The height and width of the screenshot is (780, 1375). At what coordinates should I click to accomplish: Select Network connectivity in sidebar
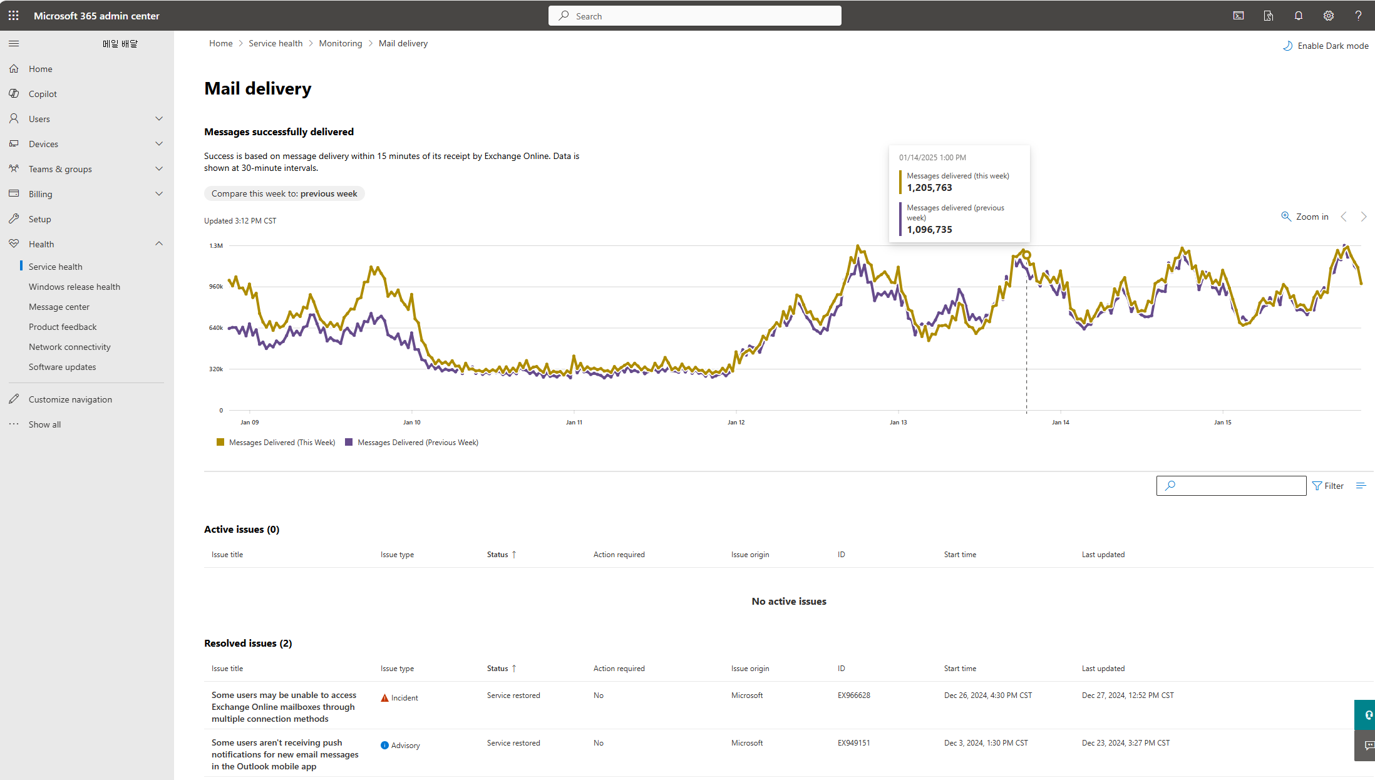coord(70,347)
